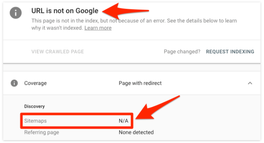The width and height of the screenshot is (264, 143).
Task: Collapse the Coverage section chevron
Action: tap(250, 83)
